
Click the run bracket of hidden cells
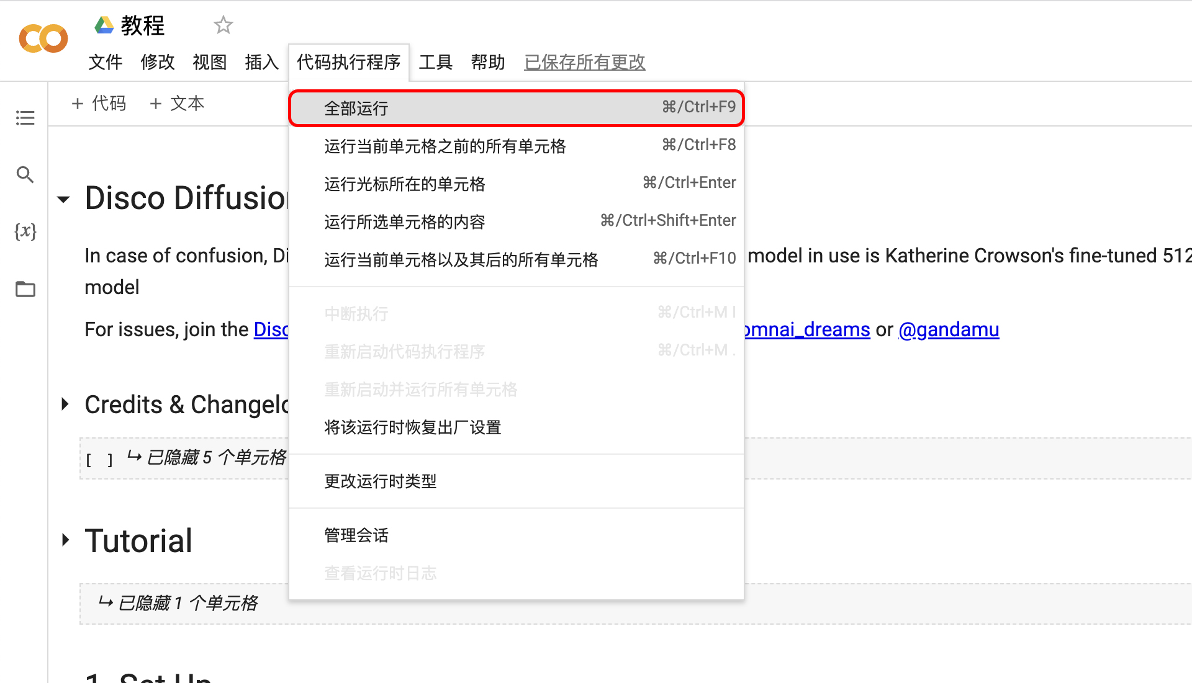click(99, 460)
